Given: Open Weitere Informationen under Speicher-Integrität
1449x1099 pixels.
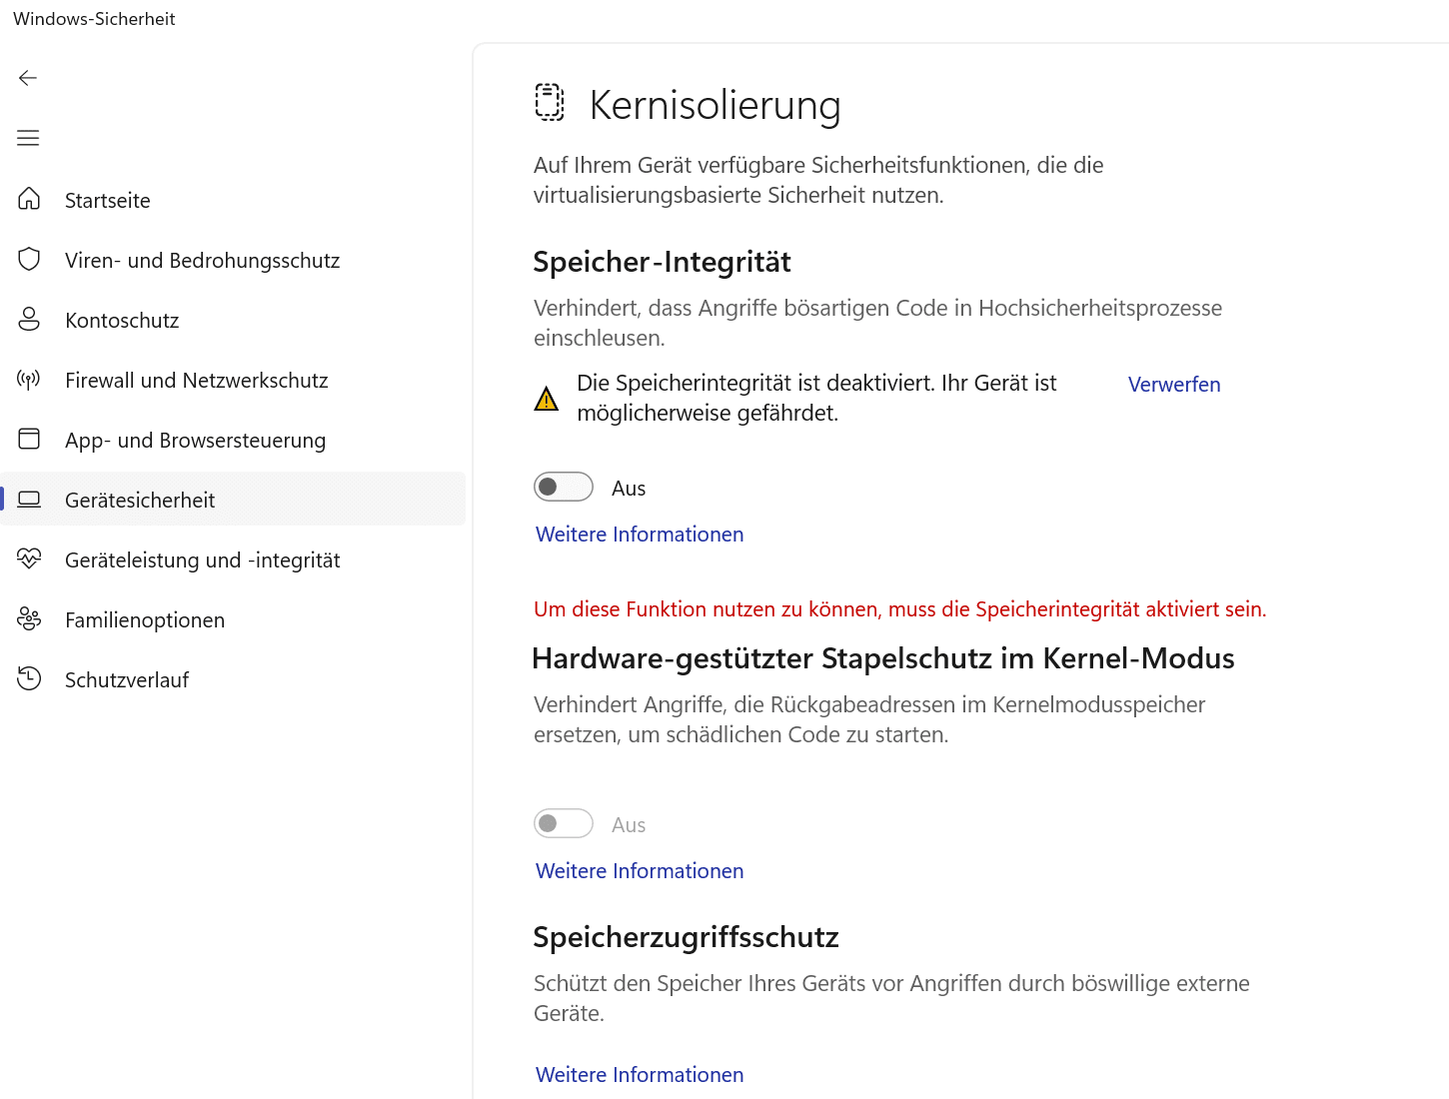Looking at the screenshot, I should (x=640, y=535).
